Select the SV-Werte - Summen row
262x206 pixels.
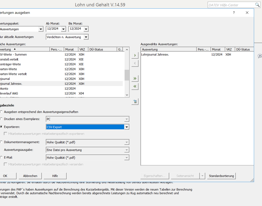point(61,54)
